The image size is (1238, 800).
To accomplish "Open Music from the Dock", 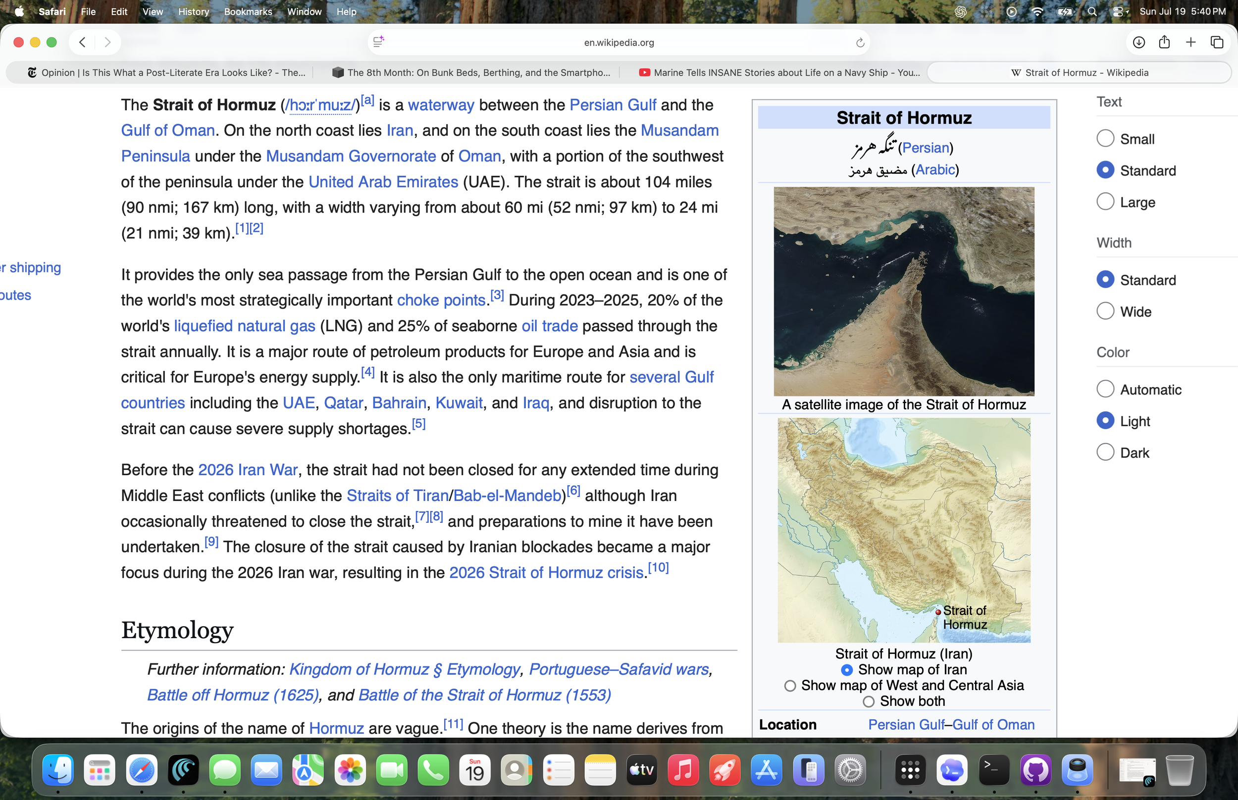I will click(683, 770).
